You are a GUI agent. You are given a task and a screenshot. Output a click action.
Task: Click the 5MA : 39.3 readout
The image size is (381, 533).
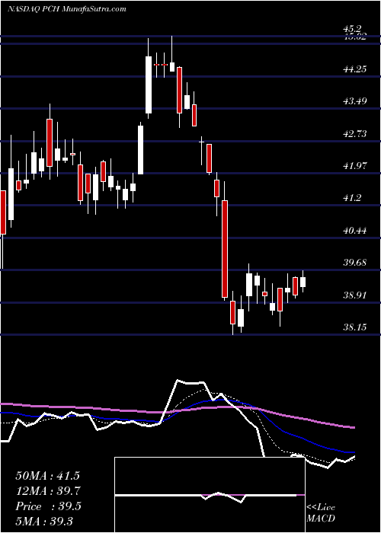(44, 521)
